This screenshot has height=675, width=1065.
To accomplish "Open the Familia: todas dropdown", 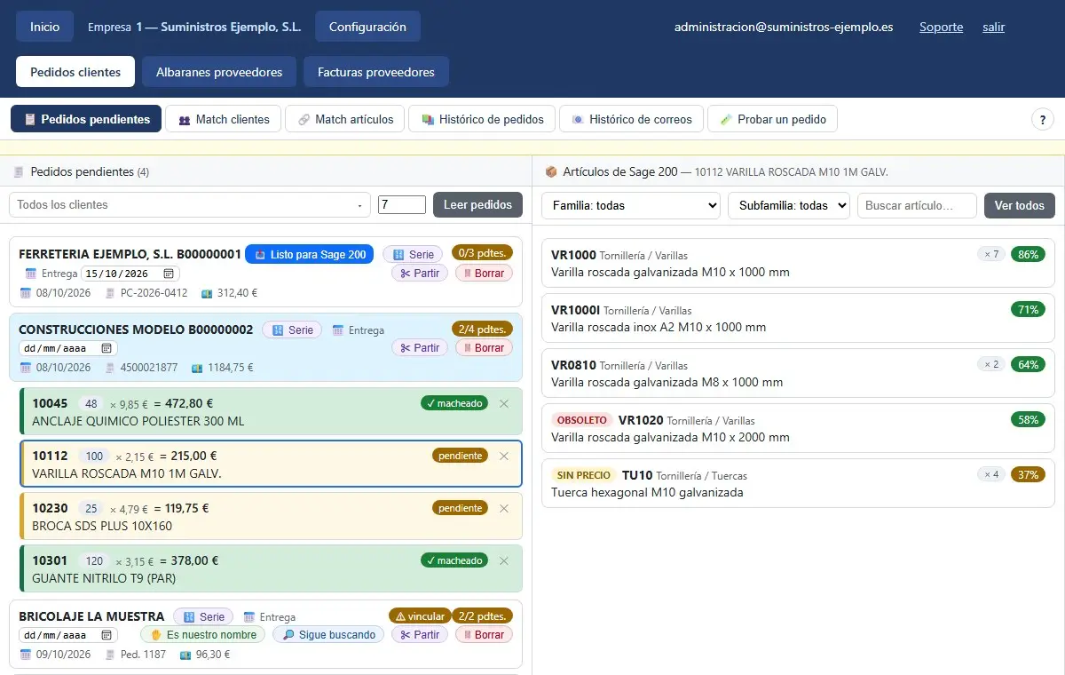I will [x=631, y=205].
